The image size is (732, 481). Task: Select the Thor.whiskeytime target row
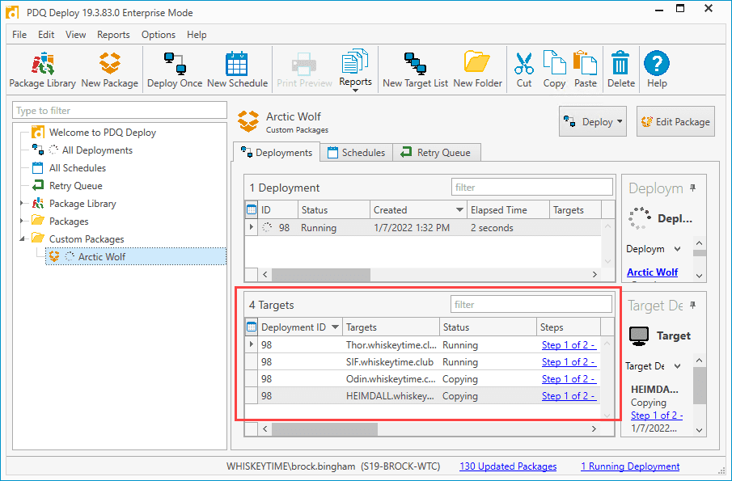point(422,345)
